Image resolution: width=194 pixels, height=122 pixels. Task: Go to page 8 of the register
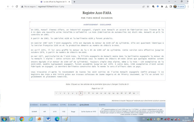click(x=89, y=93)
